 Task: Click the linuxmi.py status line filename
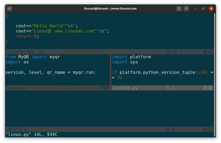click(125, 88)
